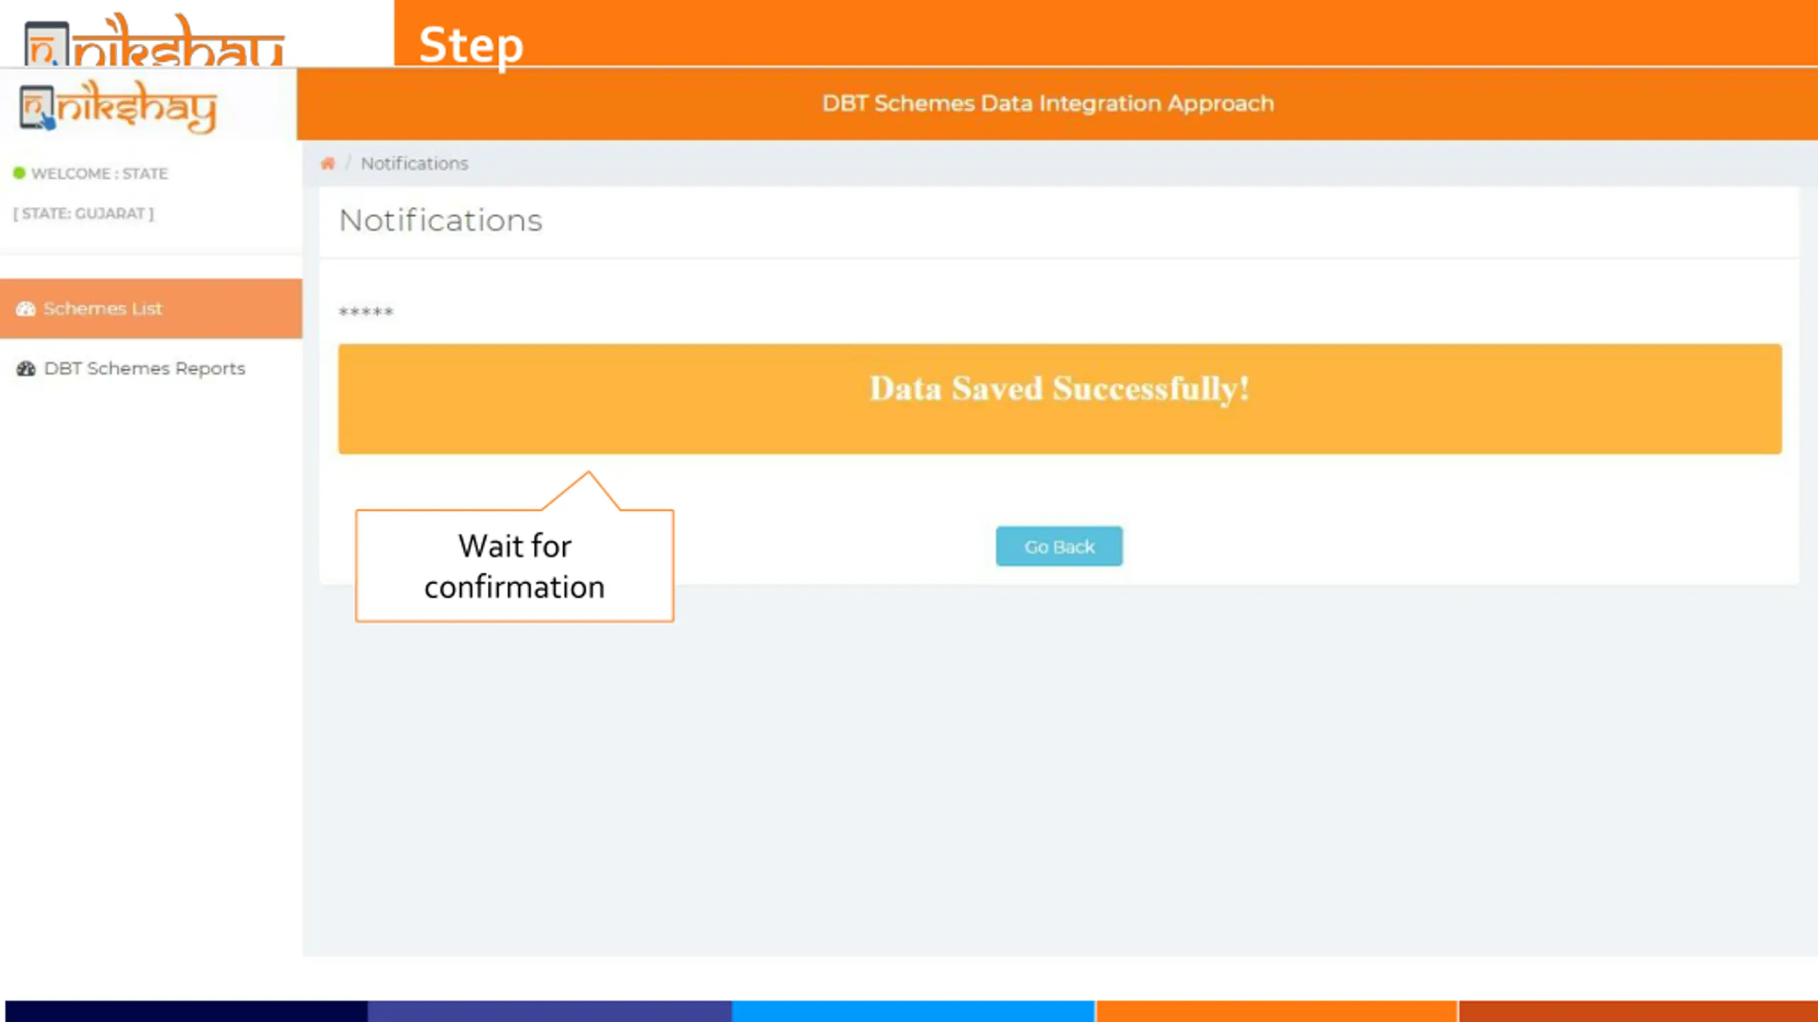Click the Schemes List dashboard icon

[x=26, y=309]
